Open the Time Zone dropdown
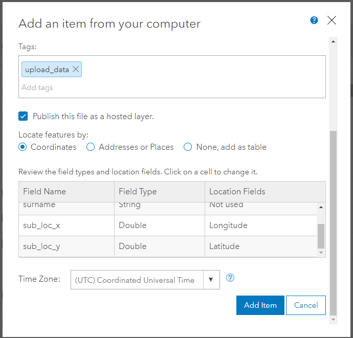The height and width of the screenshot is (338, 353). (211, 280)
